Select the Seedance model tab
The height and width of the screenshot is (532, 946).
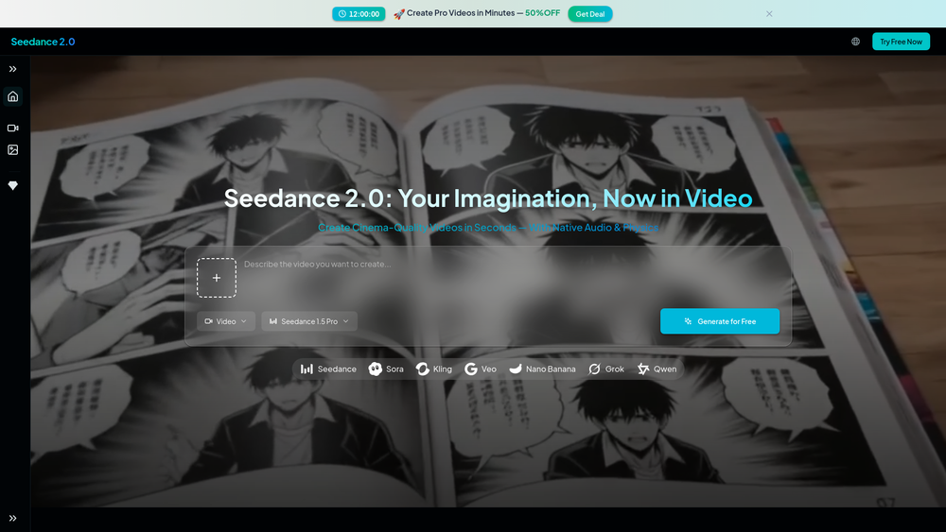click(329, 369)
